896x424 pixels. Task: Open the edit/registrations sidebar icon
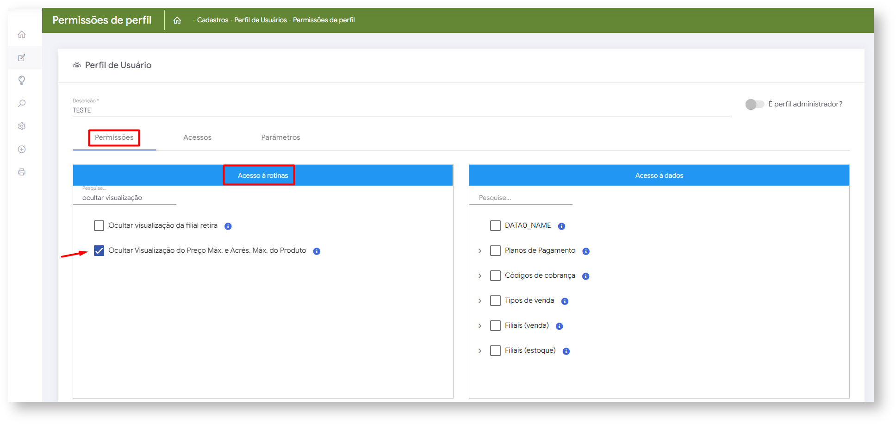click(22, 58)
